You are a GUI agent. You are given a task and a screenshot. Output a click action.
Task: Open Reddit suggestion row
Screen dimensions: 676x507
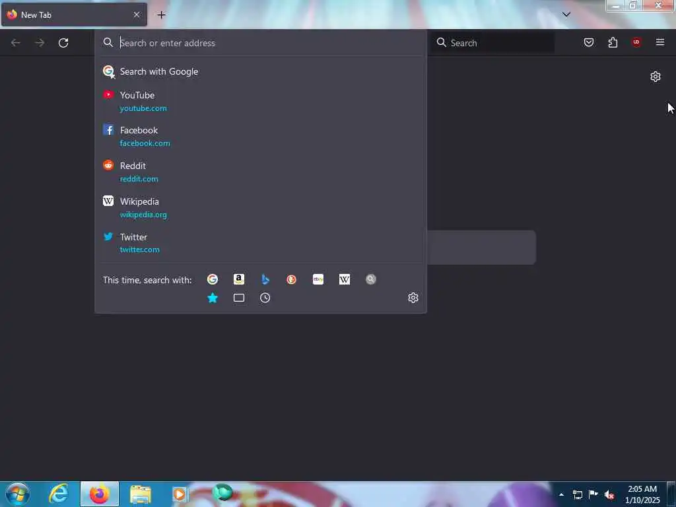(x=260, y=172)
